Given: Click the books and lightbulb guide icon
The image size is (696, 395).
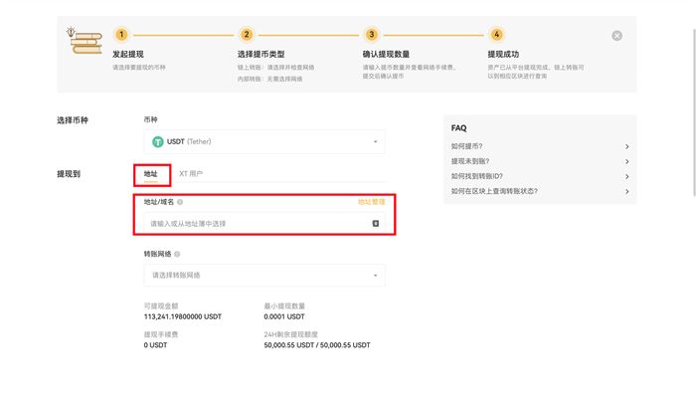Looking at the screenshot, I should tap(85, 41).
